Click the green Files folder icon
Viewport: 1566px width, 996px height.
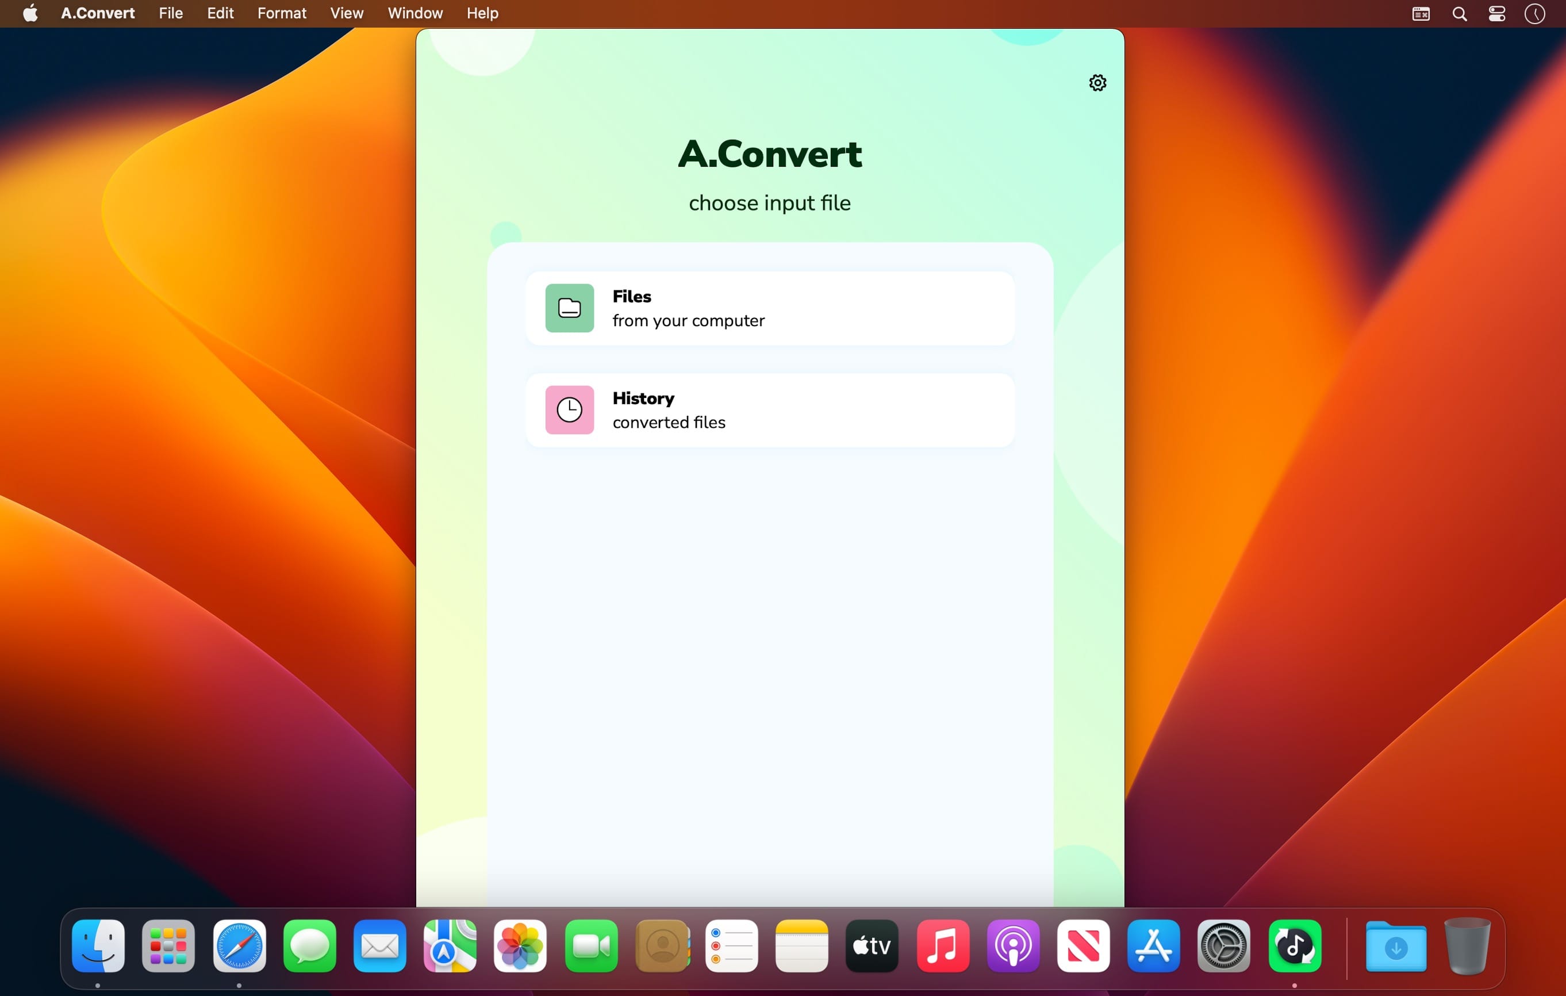click(x=569, y=308)
